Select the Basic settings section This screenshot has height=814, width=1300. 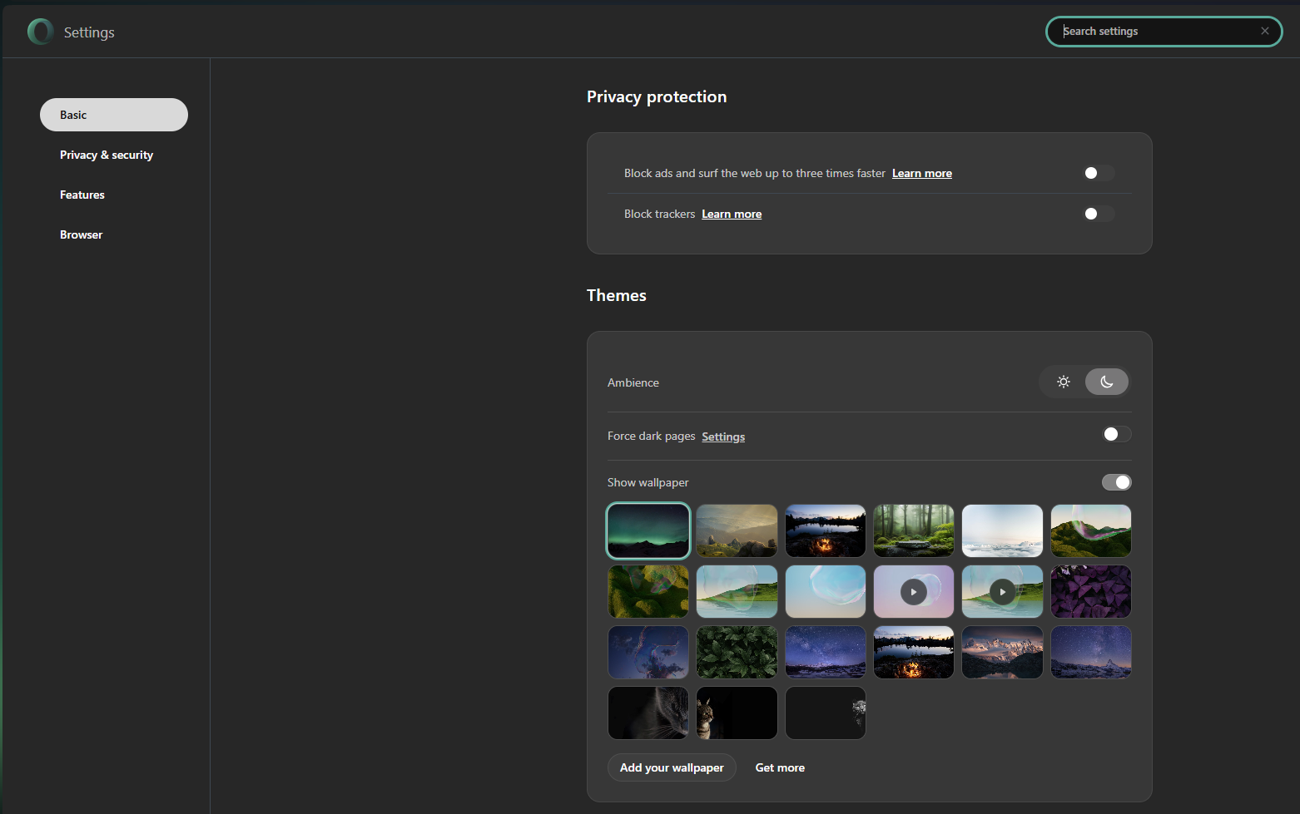click(x=114, y=115)
